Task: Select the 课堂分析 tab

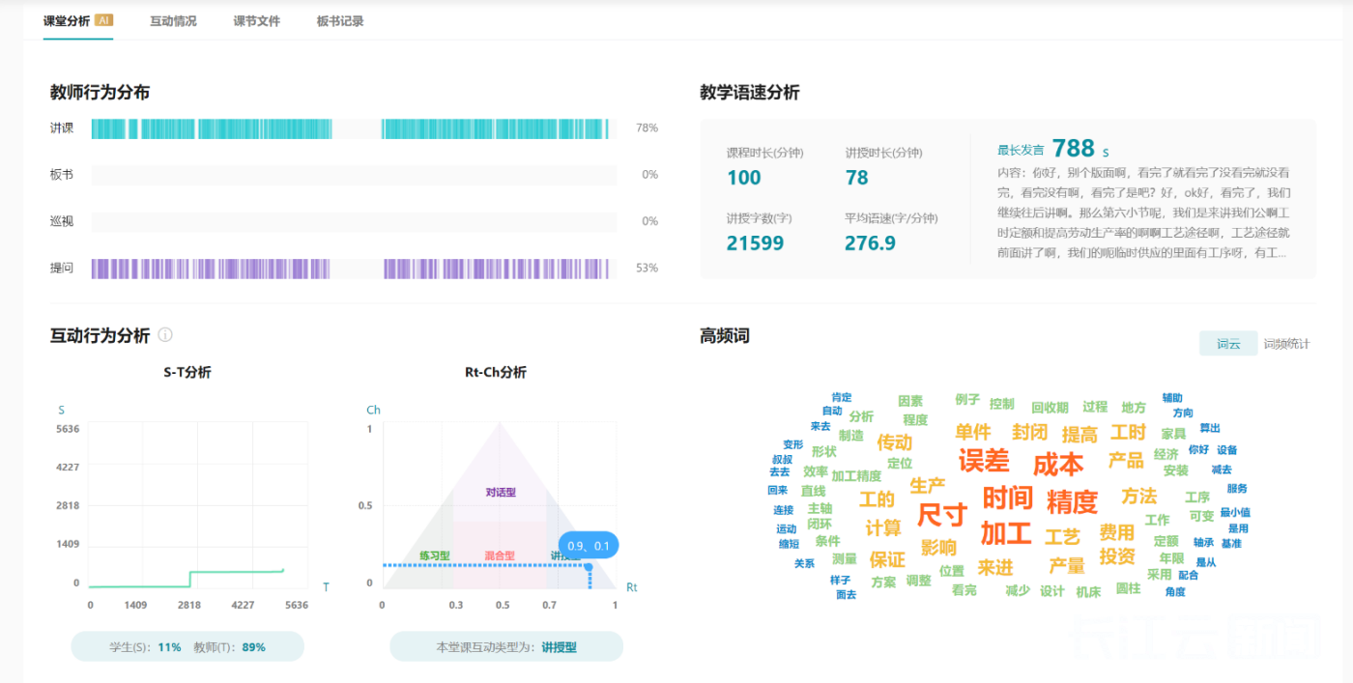Action: pyautogui.click(x=66, y=21)
